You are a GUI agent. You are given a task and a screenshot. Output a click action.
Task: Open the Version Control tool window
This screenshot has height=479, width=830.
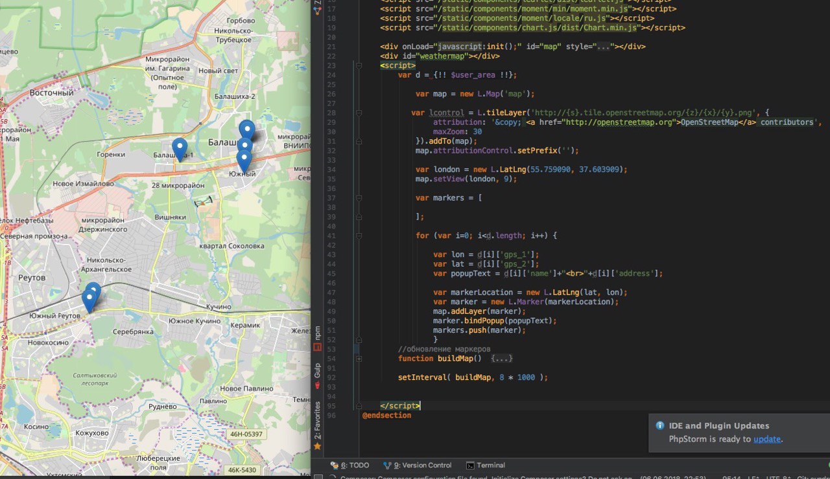417,465
